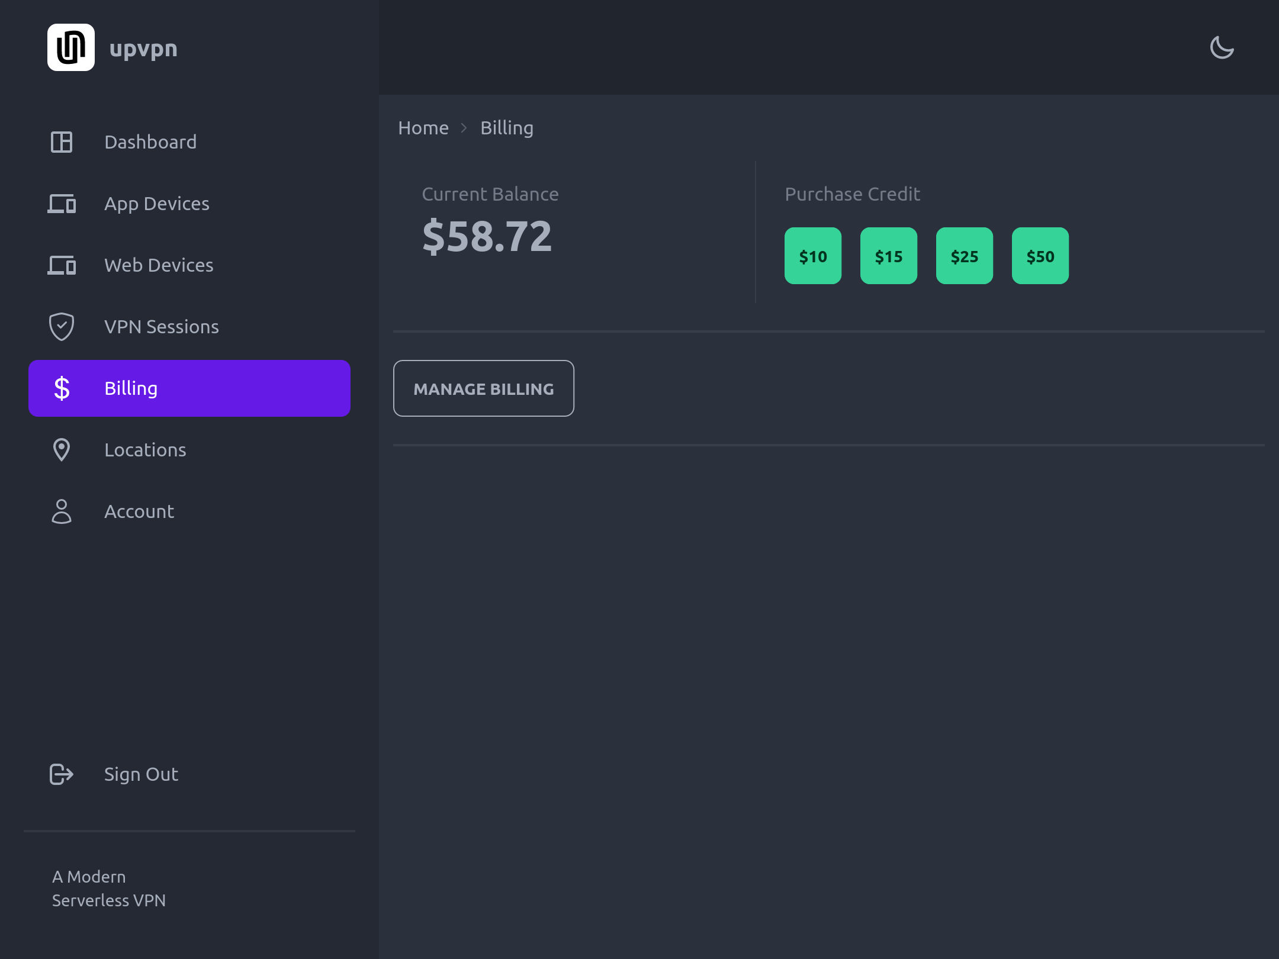Click the VPN Sessions shield icon
Screen dimensions: 1279x959
pos(62,327)
